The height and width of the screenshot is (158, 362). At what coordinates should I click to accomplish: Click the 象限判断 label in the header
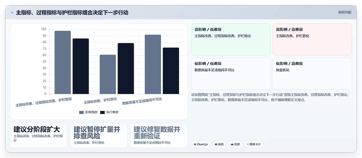pos(345,12)
